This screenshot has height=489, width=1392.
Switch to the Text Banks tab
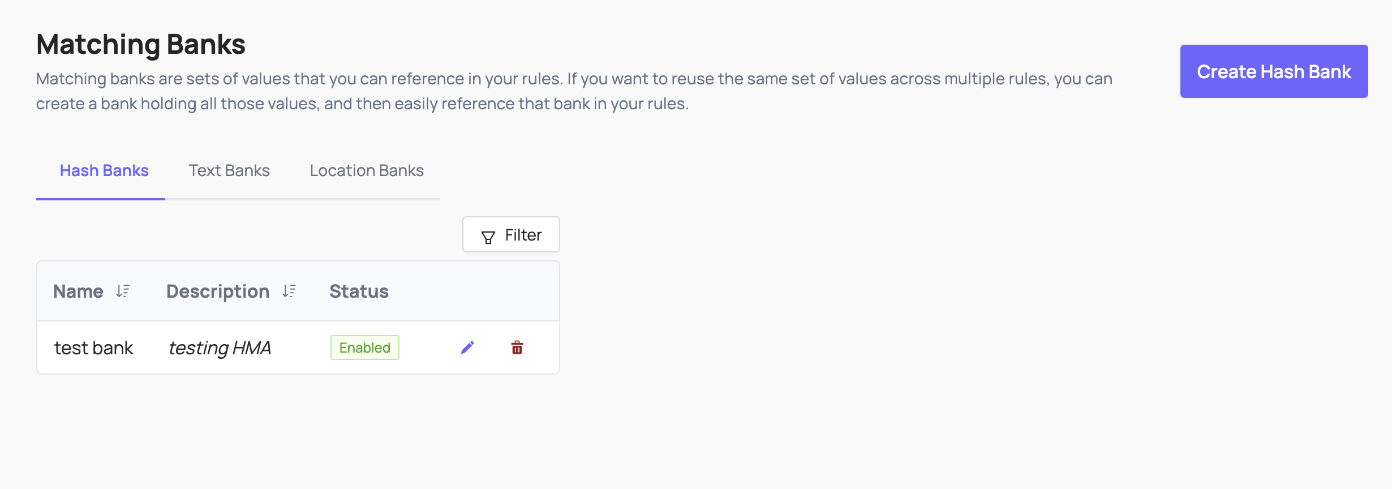(x=229, y=170)
